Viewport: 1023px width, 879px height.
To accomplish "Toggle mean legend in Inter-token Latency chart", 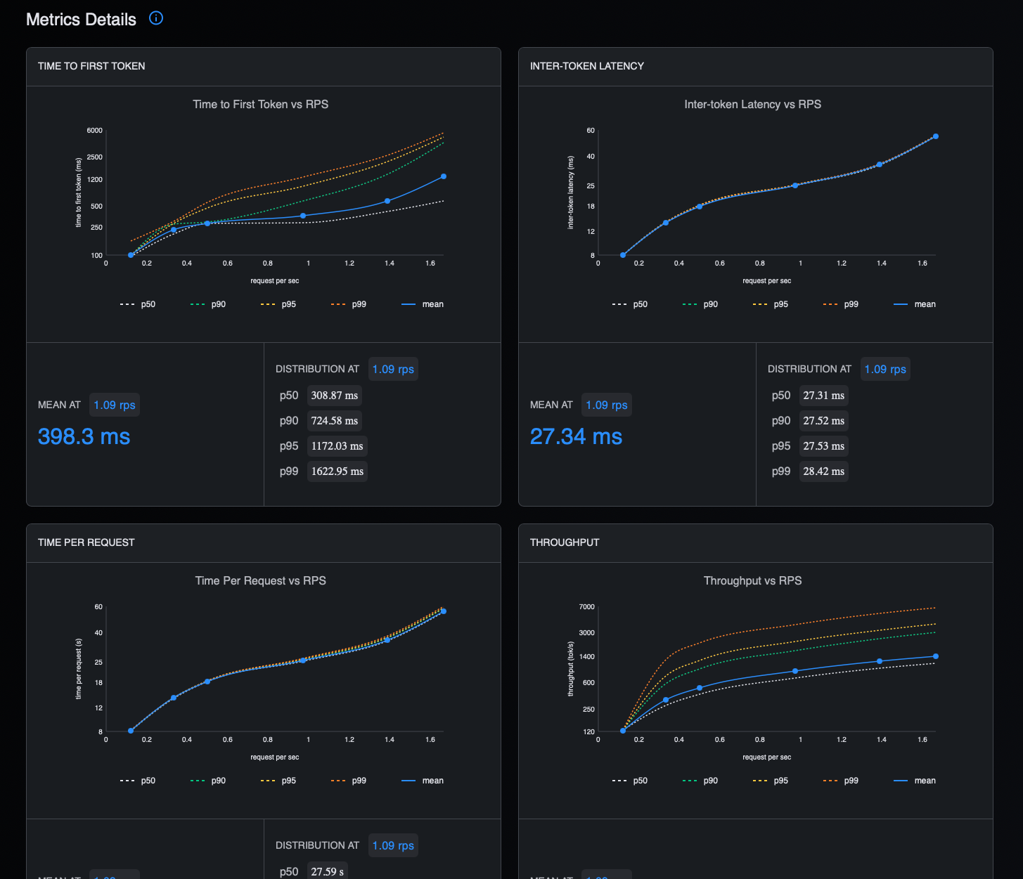I will [x=915, y=304].
